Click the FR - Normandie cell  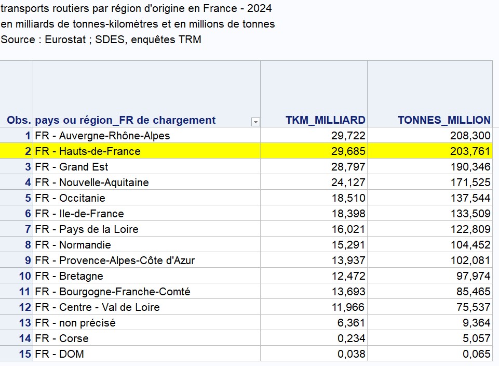[73, 245]
